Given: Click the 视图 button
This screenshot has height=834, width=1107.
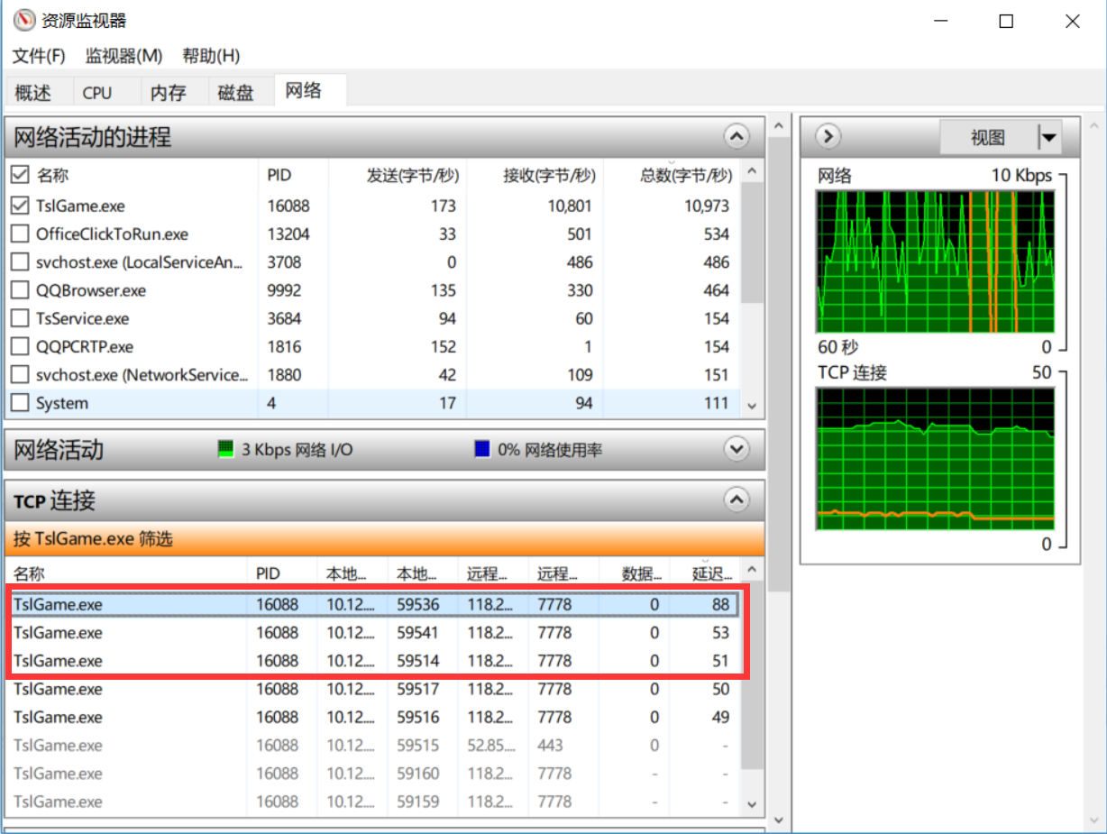Looking at the screenshot, I should [987, 138].
